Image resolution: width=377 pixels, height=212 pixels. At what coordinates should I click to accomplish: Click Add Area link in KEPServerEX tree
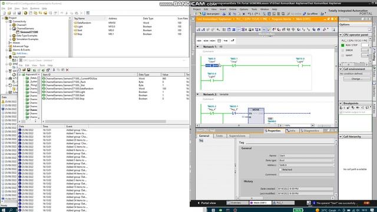pos(22,54)
